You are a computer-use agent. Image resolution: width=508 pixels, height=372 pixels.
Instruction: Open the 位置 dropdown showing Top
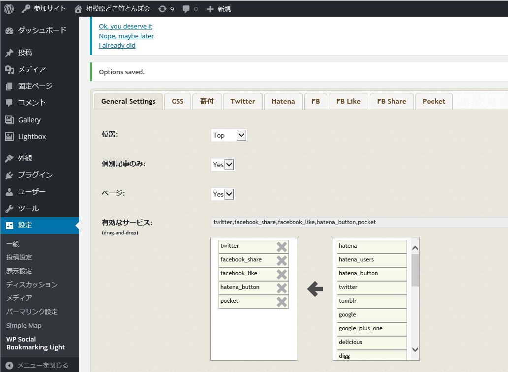click(229, 135)
